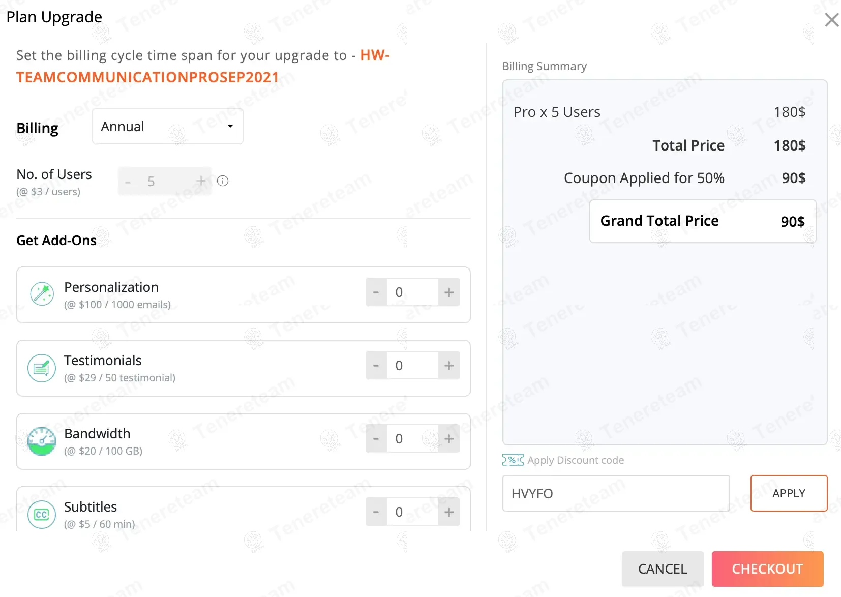Increase Bandwidth add-on quantity

click(449, 439)
